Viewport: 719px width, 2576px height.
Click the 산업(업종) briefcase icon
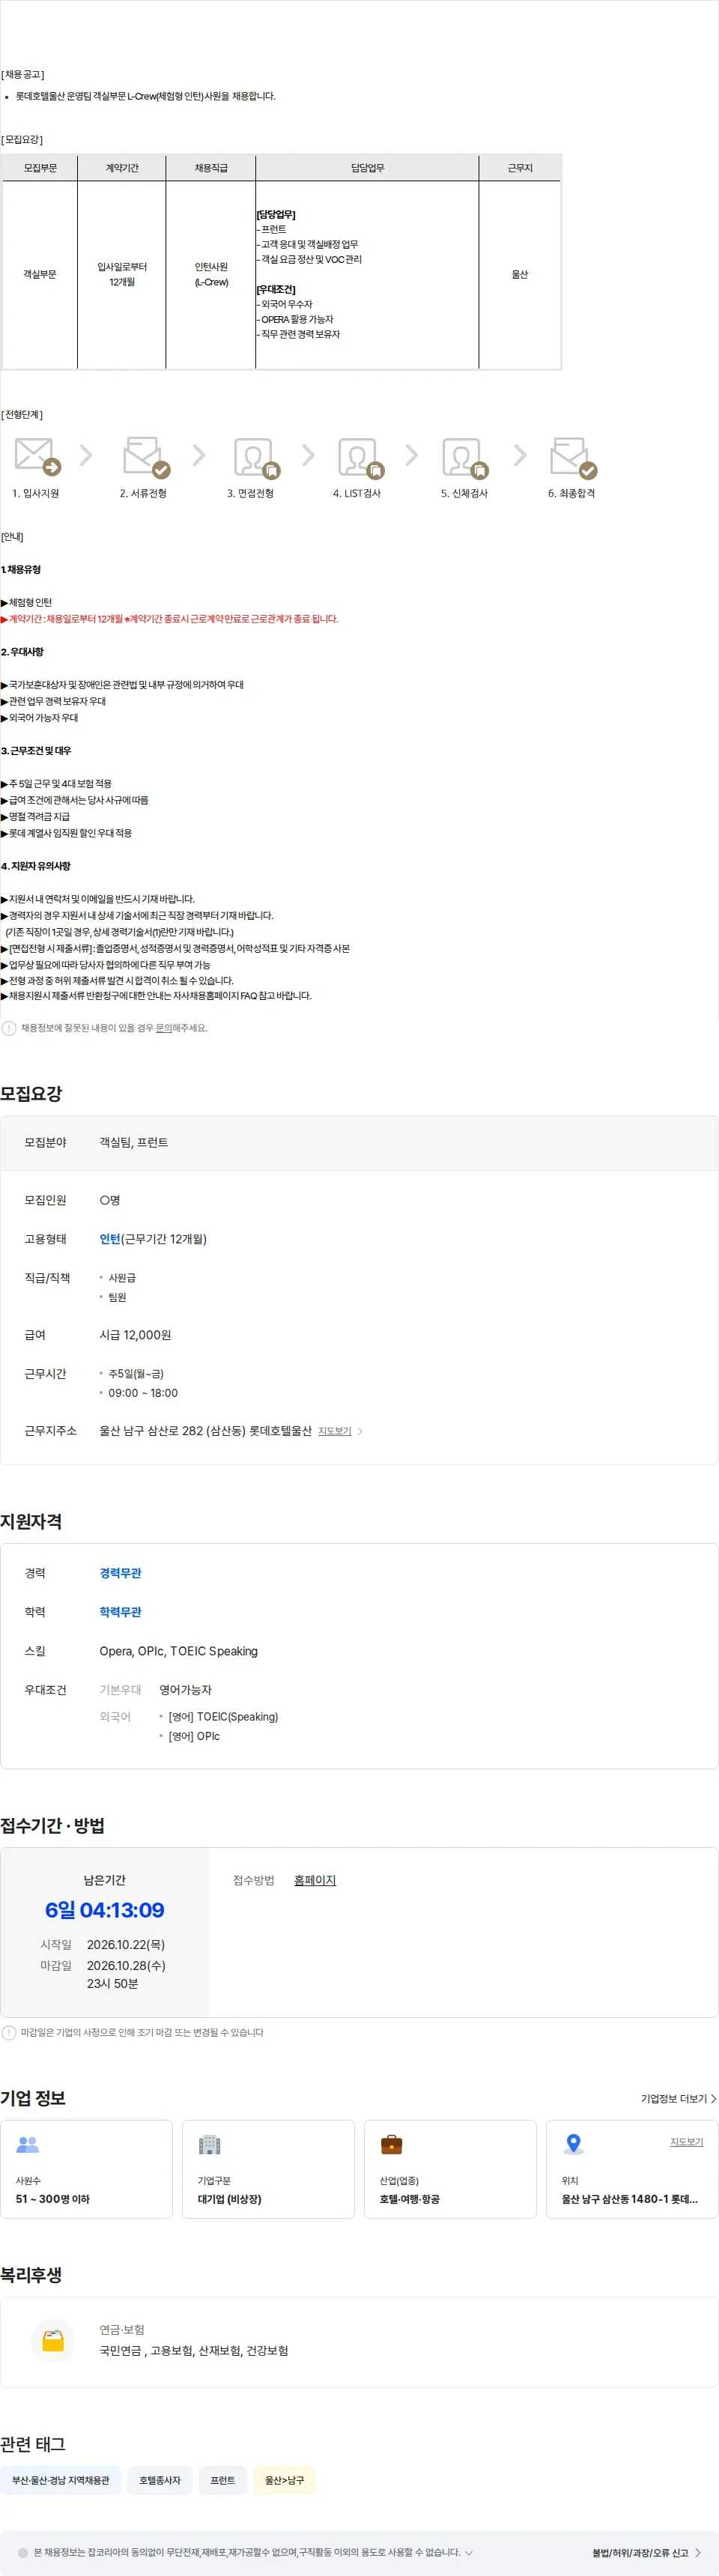(x=391, y=2144)
